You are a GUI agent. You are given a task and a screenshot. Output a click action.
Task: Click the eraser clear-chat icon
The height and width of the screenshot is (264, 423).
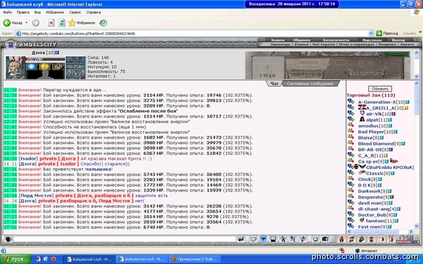point(253,239)
